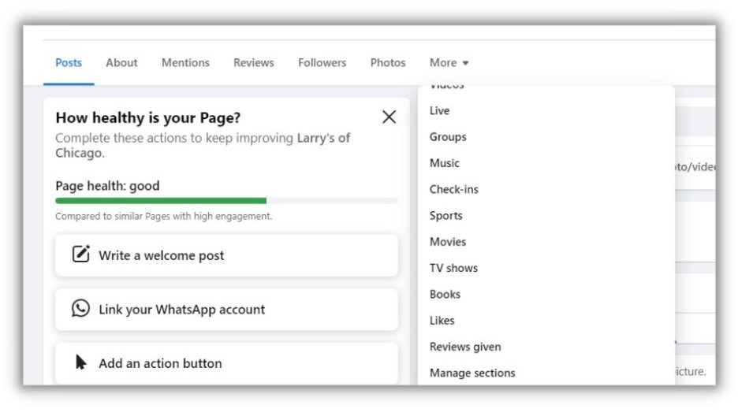Collapse the More dropdown menu
Image resolution: width=738 pixels, height=416 pixels.
coord(449,63)
